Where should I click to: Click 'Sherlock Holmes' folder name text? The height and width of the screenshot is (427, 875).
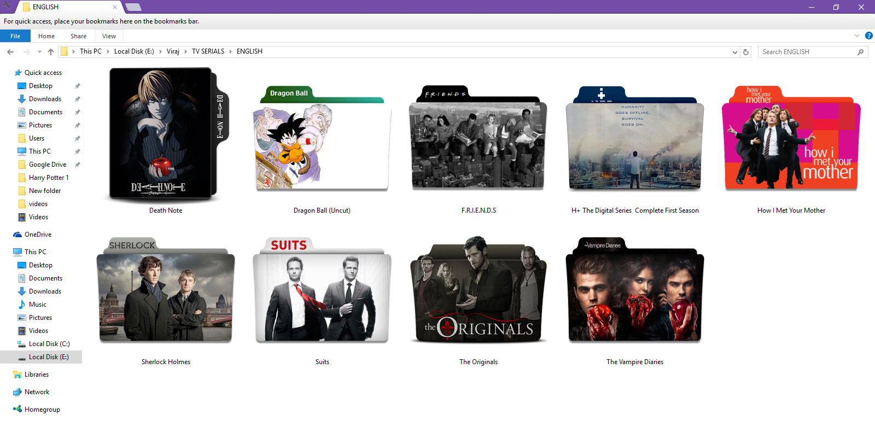point(166,362)
